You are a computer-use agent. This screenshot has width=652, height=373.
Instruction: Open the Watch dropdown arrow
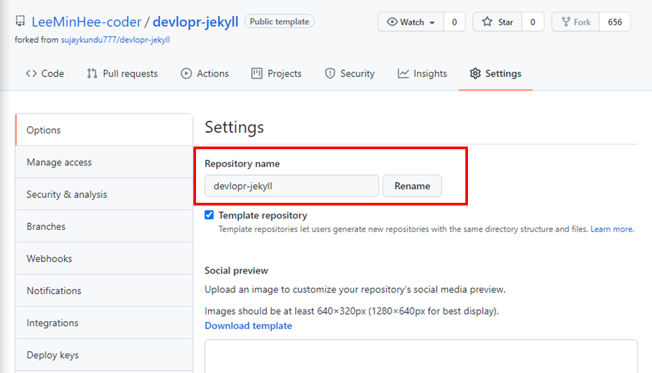(x=432, y=22)
